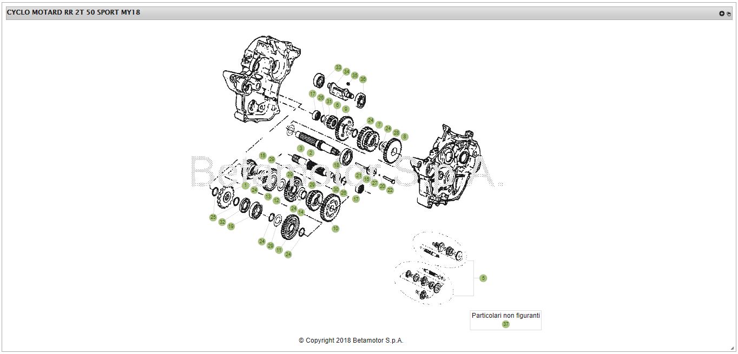The height and width of the screenshot is (354, 738).
Task: Select part marker 1 on diagram
Action: tap(246, 185)
